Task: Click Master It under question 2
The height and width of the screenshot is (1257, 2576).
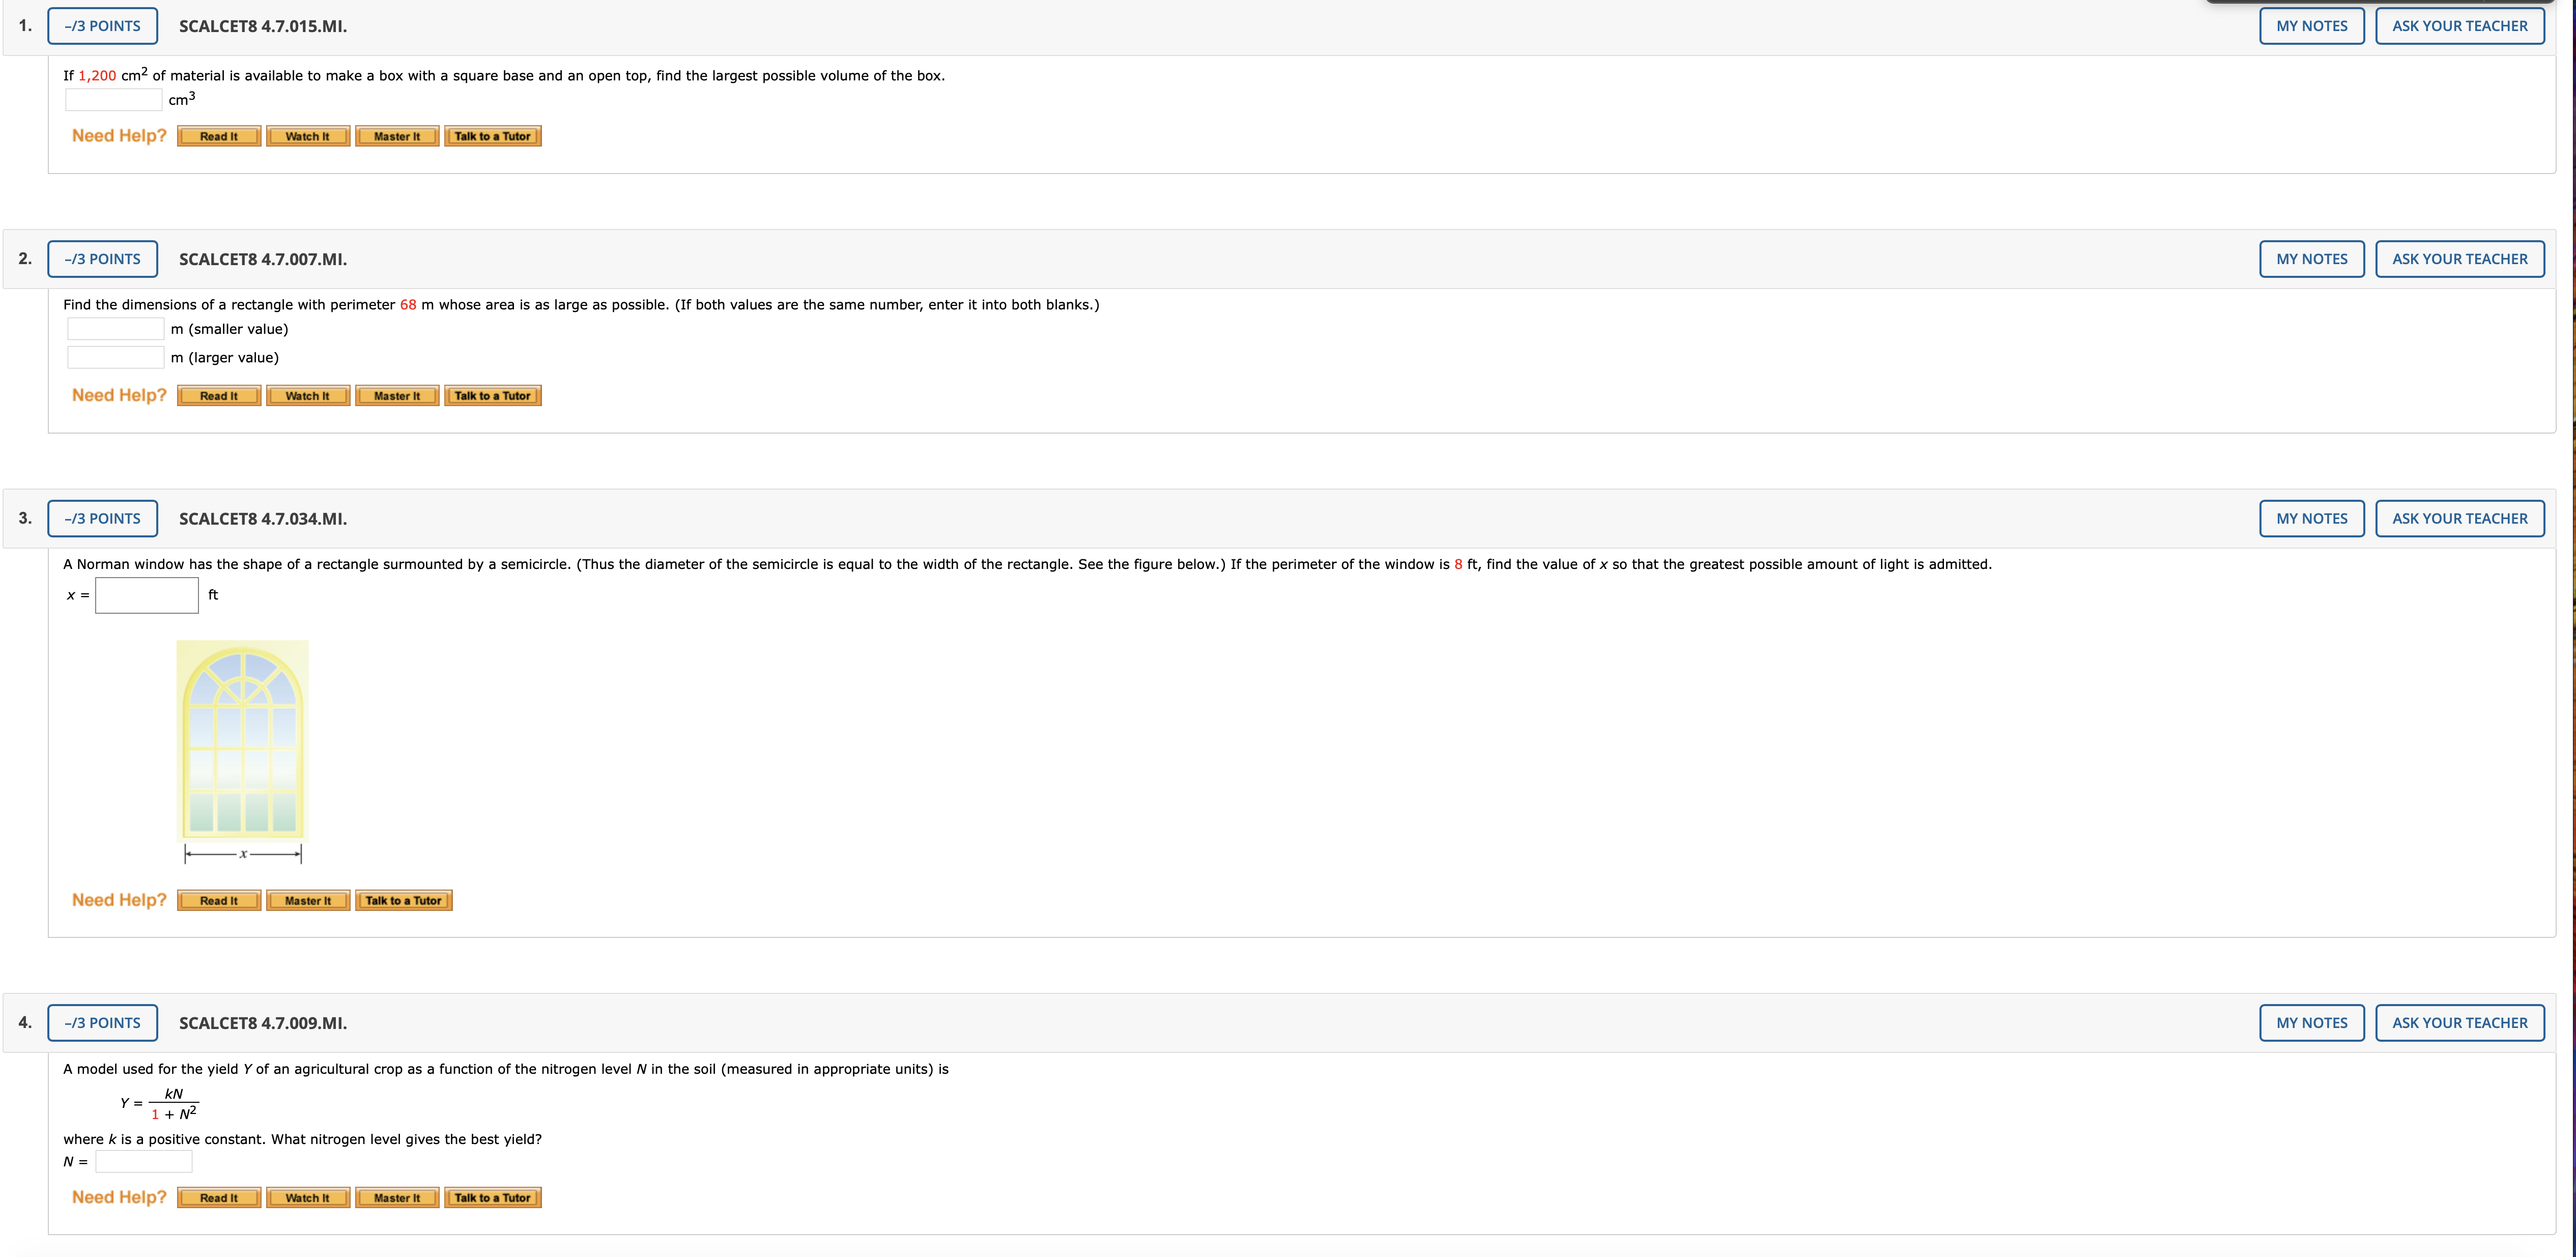Action: [x=397, y=396]
